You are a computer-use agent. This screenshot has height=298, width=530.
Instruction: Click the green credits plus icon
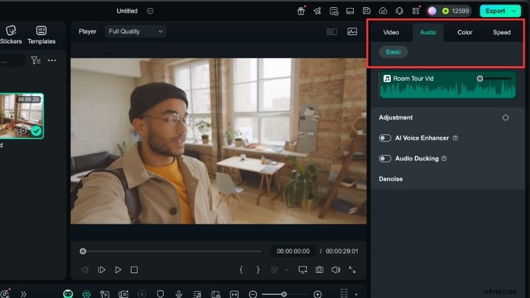[445, 11]
